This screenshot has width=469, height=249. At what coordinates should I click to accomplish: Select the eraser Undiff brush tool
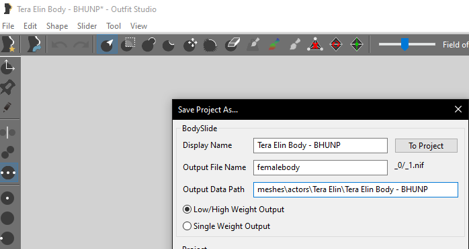pos(232,44)
